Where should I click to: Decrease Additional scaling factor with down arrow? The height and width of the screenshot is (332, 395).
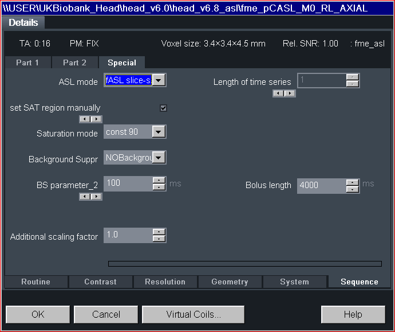(x=159, y=239)
